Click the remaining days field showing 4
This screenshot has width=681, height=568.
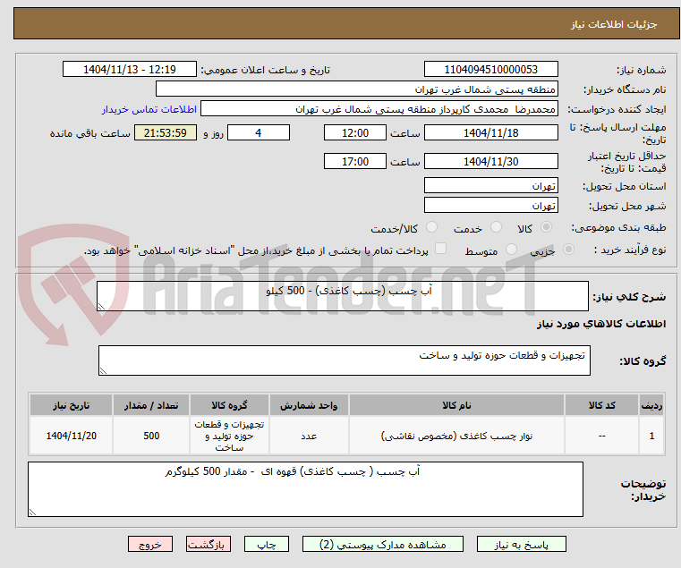click(259, 133)
